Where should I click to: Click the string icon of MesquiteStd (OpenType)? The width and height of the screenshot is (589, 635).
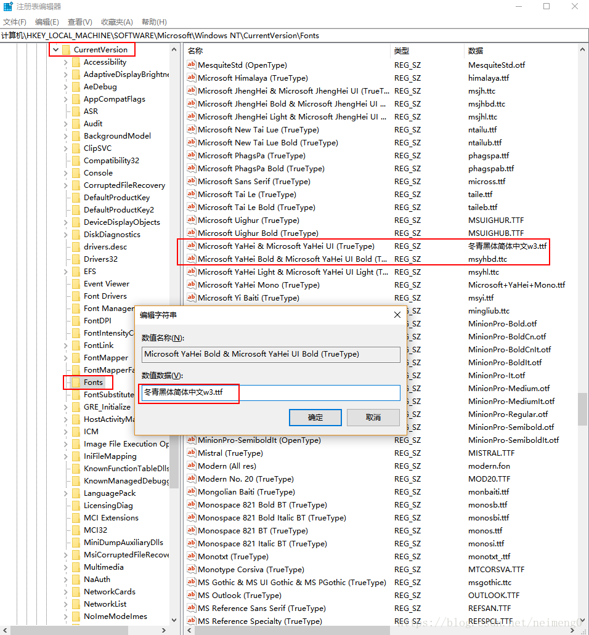pos(191,65)
